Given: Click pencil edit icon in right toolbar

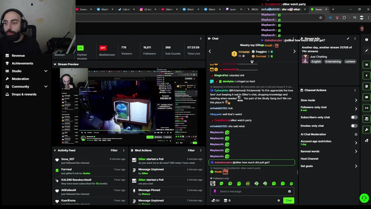Looking at the screenshot, I should pyautogui.click(x=366, y=51).
